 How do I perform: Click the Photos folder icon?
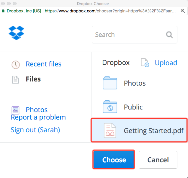(110, 83)
